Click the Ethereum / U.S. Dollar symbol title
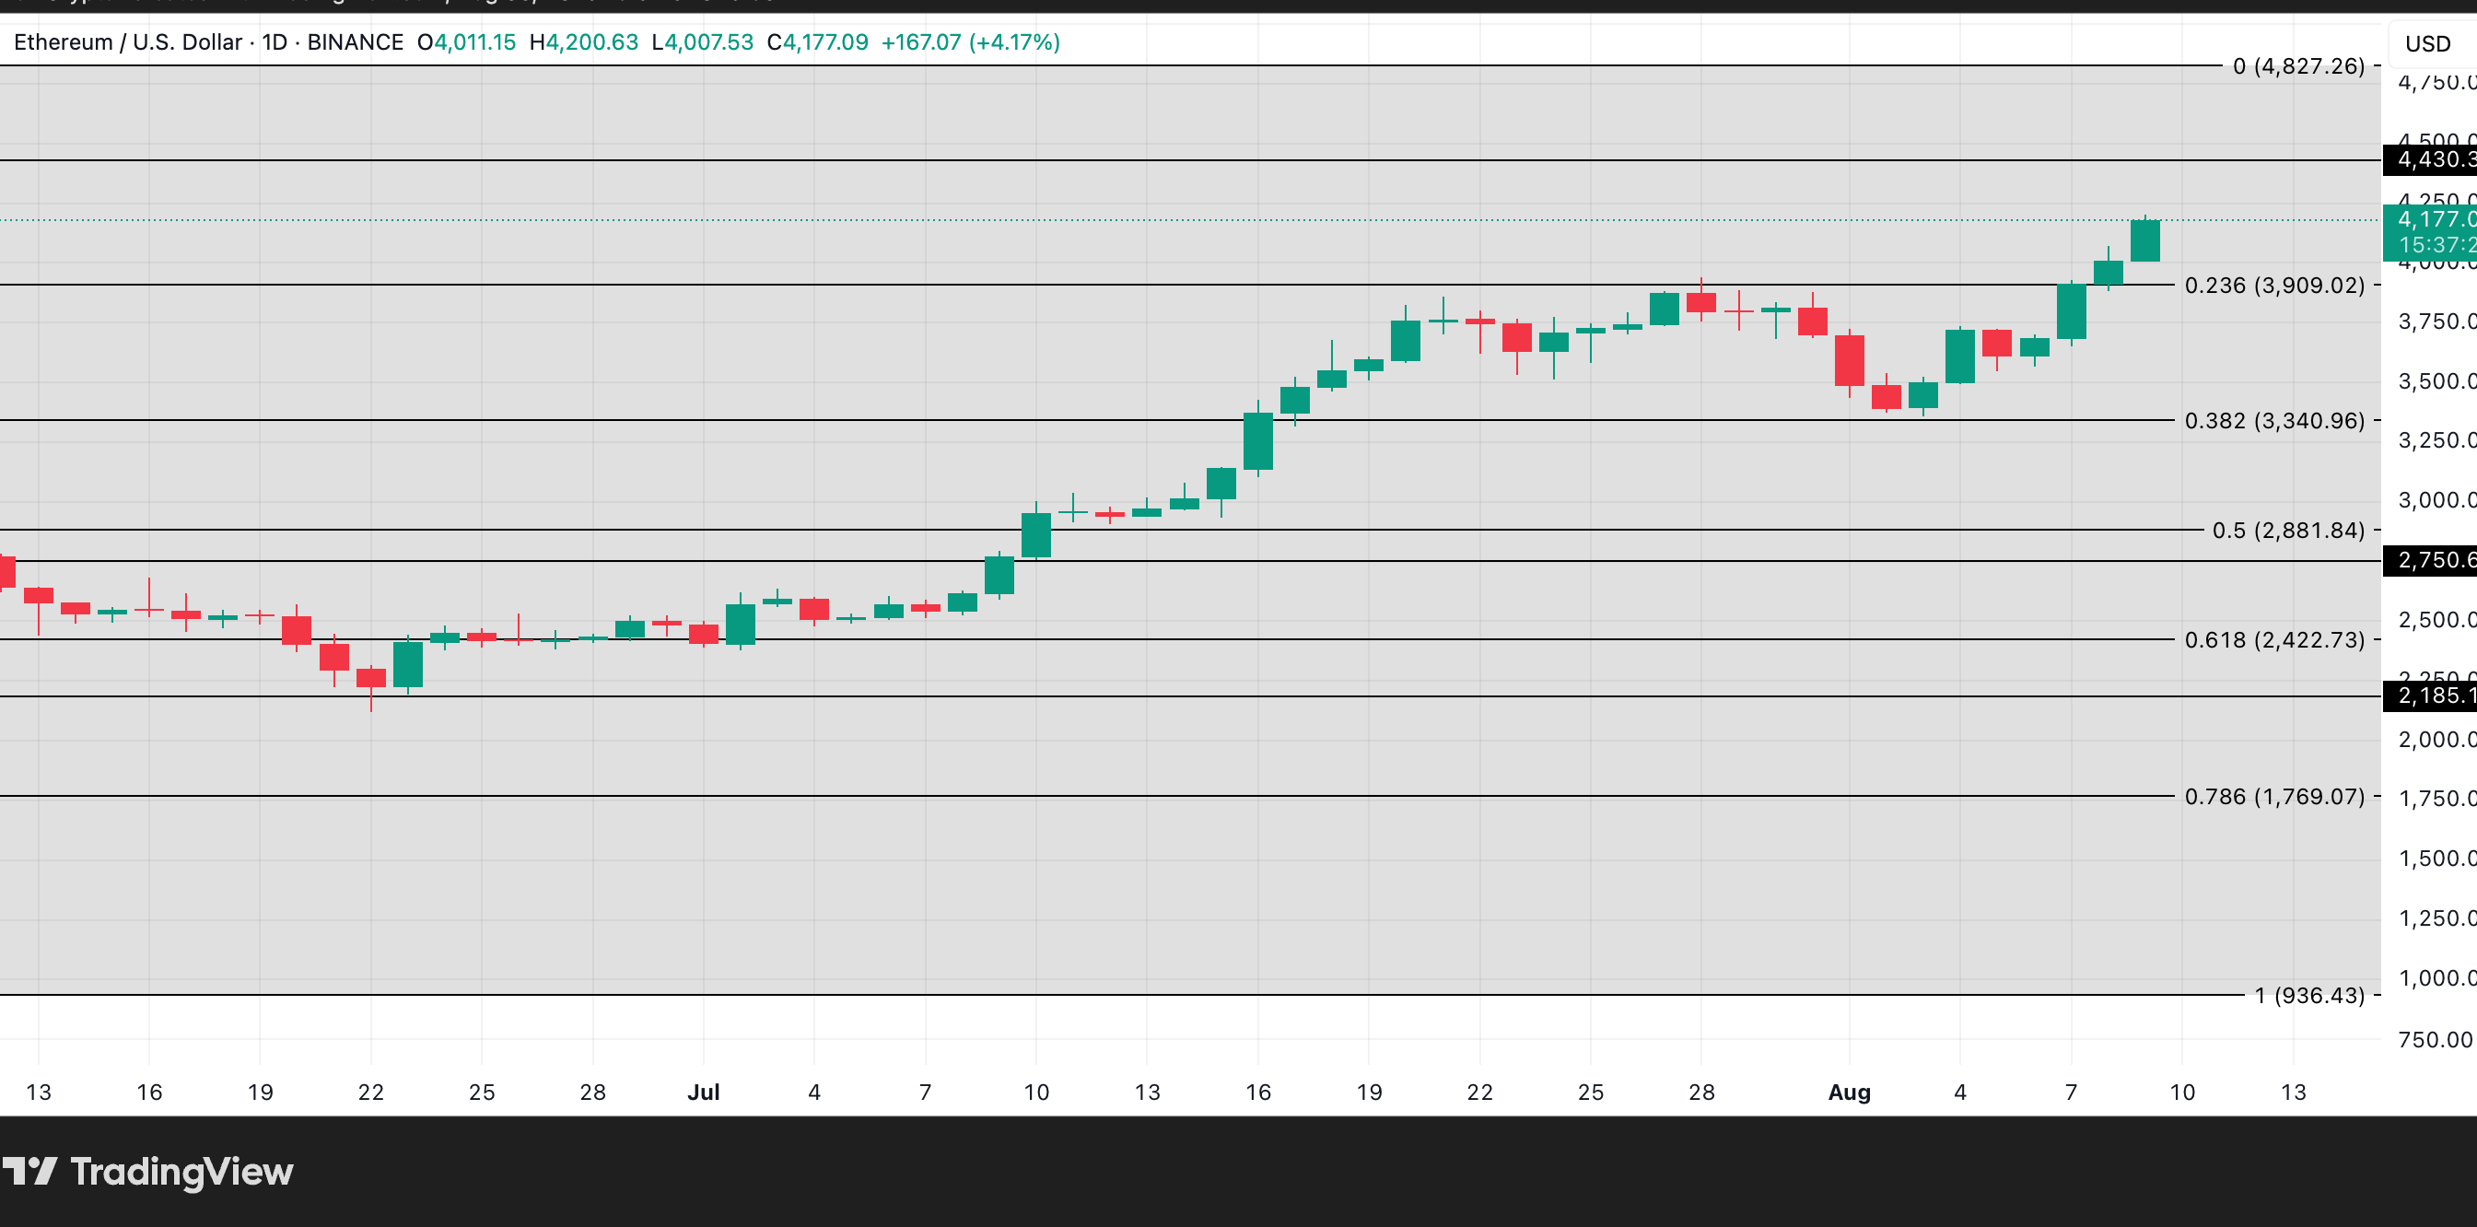The height and width of the screenshot is (1227, 2477). (128, 42)
